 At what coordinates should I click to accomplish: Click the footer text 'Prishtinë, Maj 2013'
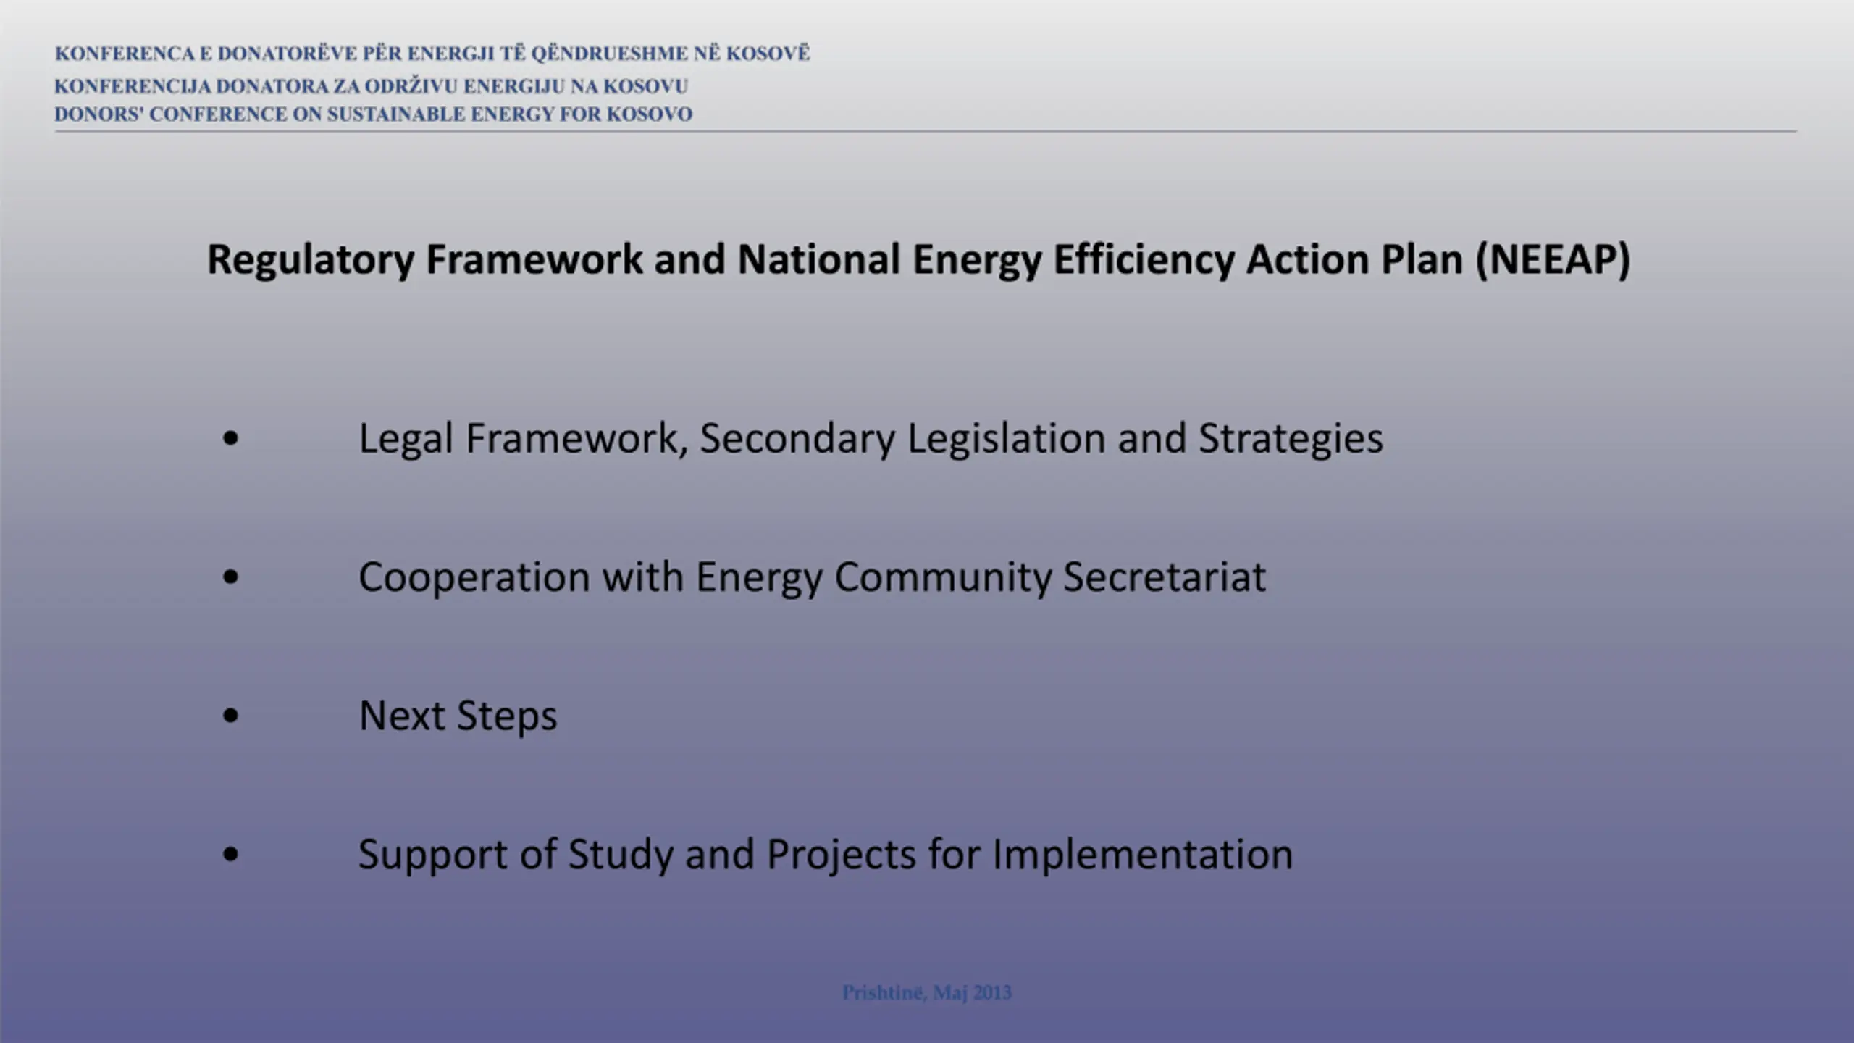(927, 992)
